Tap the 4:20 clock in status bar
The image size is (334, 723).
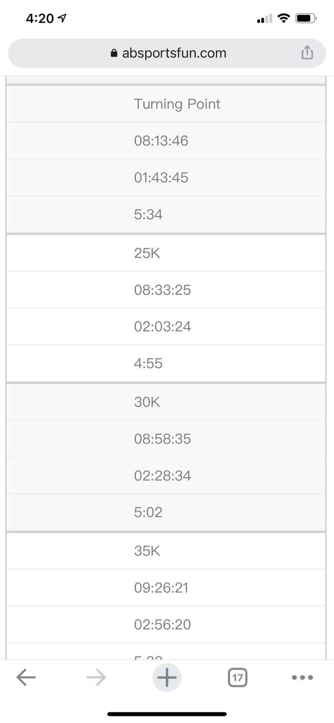pyautogui.click(x=40, y=18)
